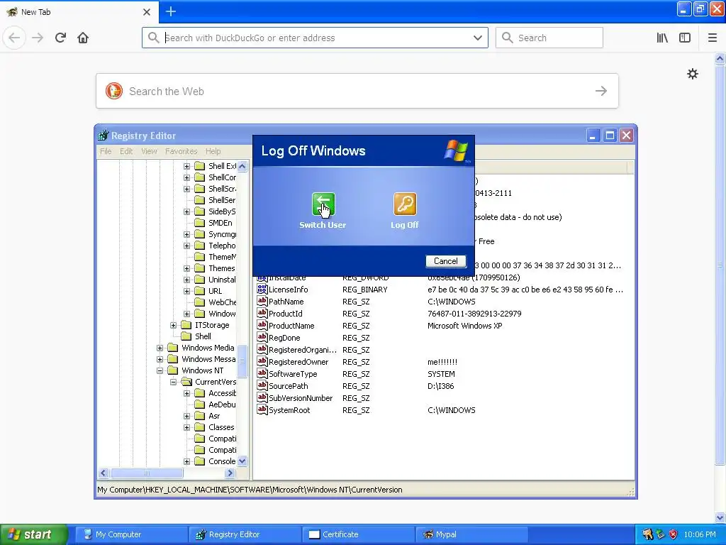Expand the Classes tree node
Image resolution: width=726 pixels, height=545 pixels.
coord(186,427)
